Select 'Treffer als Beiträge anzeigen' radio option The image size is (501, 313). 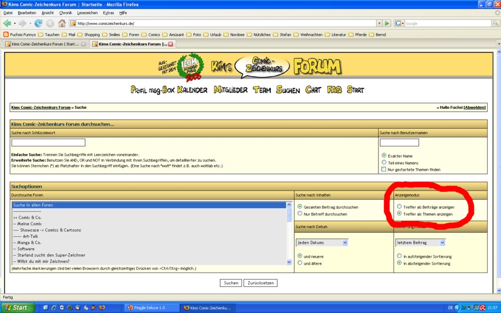pos(399,207)
